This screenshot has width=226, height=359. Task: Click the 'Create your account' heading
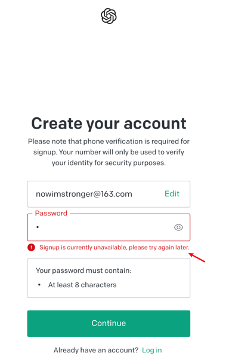109,123
